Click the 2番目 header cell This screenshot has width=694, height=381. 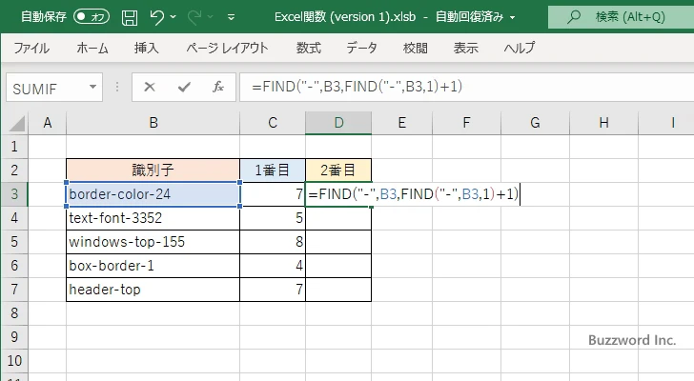coord(338,170)
